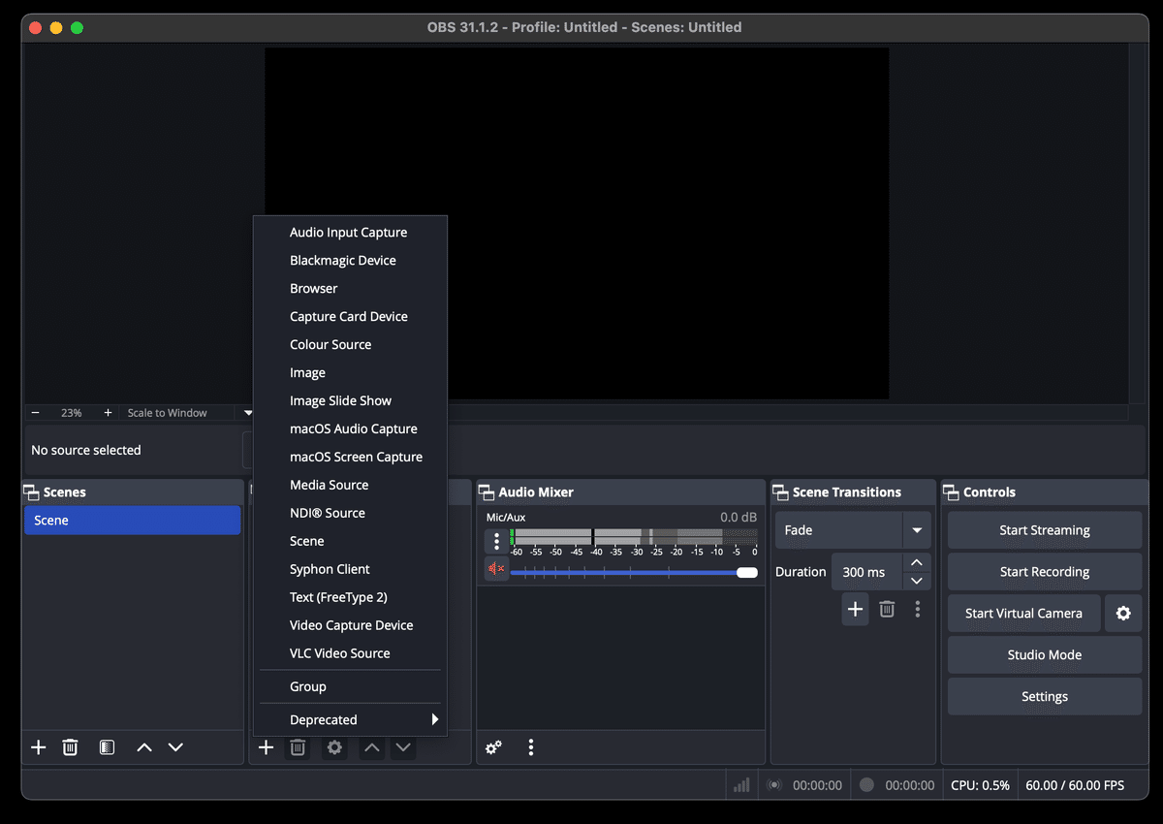Move Scene down using the down arrow icon

tap(175, 746)
